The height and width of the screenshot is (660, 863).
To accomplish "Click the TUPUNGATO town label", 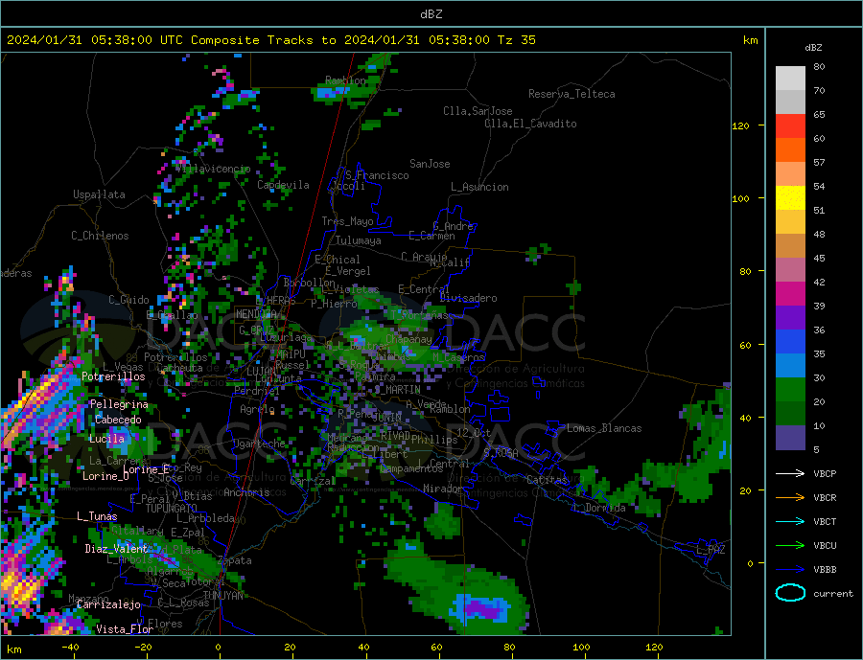I will [x=172, y=509].
